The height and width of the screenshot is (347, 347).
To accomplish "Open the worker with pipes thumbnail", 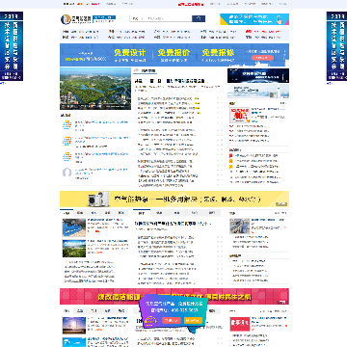I will [x=240, y=227].
